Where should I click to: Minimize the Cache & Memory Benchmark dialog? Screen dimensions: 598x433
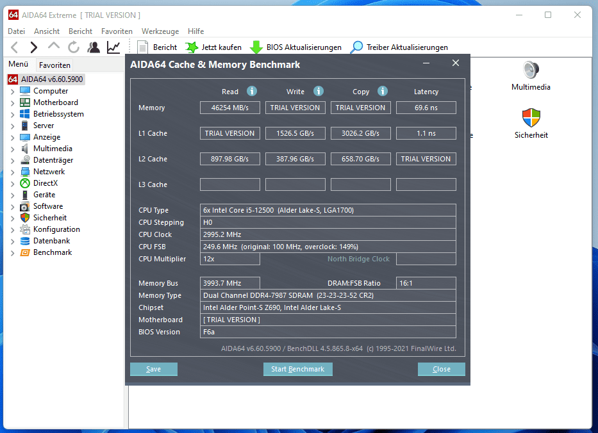tap(426, 63)
